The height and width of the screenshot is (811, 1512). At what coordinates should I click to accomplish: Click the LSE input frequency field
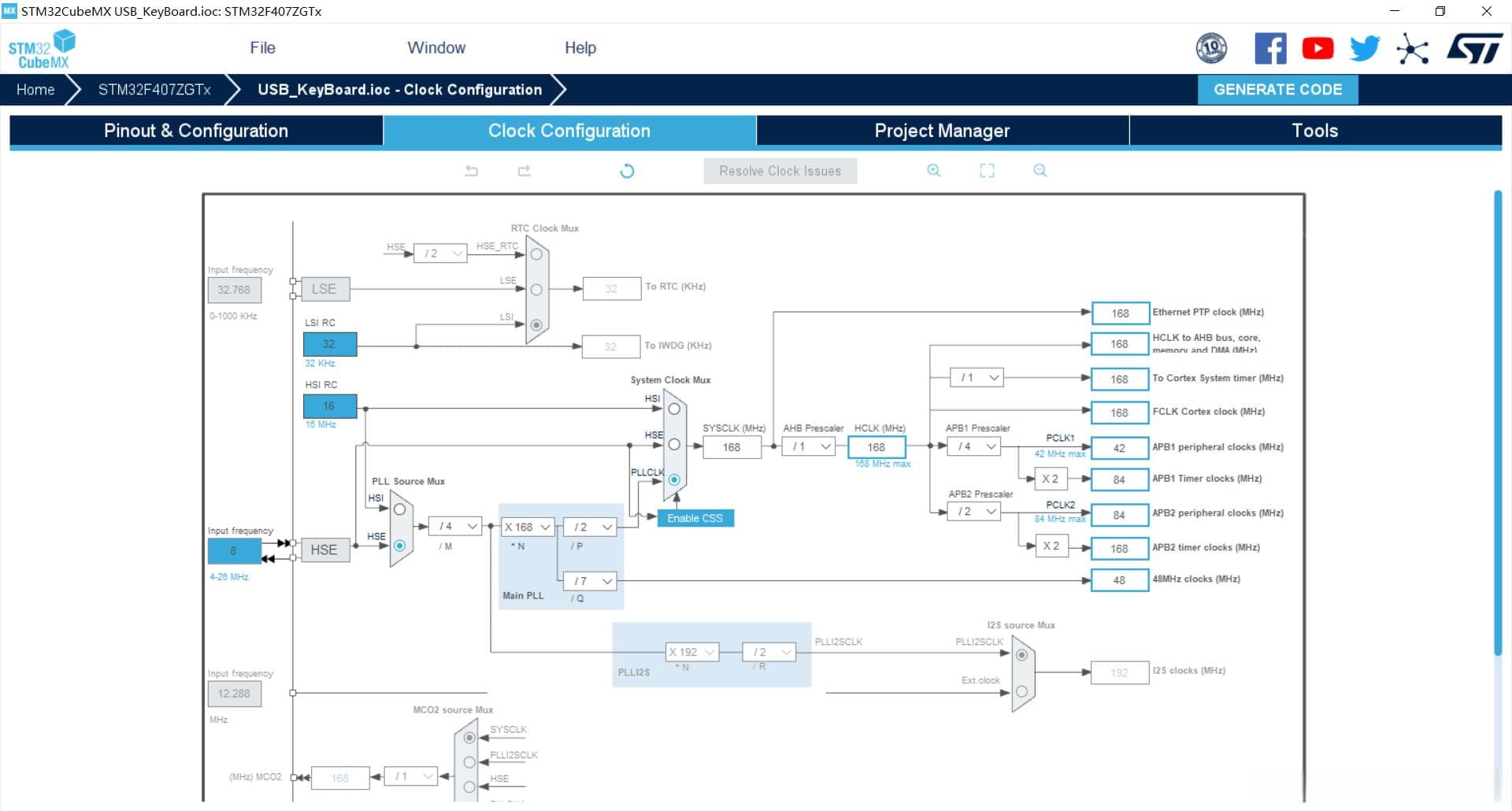pos(234,290)
